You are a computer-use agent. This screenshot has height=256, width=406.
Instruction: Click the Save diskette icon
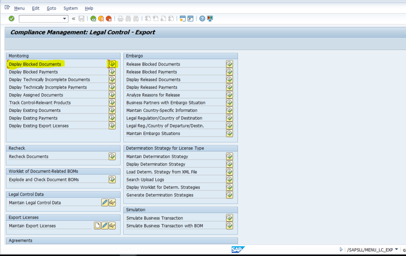point(81,19)
